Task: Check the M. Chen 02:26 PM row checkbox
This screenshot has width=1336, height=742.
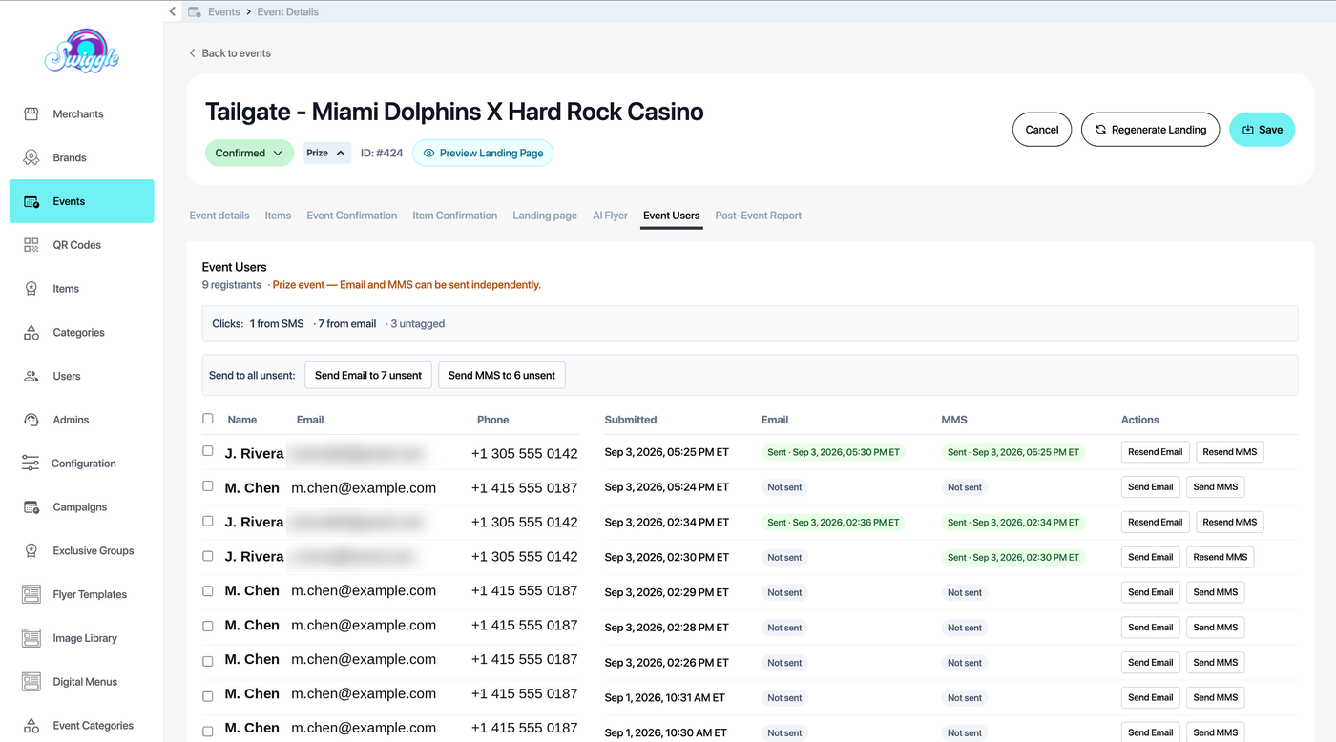Action: click(x=208, y=662)
